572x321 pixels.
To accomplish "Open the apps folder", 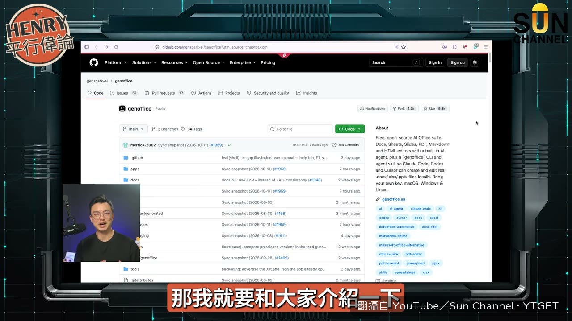I will coord(135,169).
